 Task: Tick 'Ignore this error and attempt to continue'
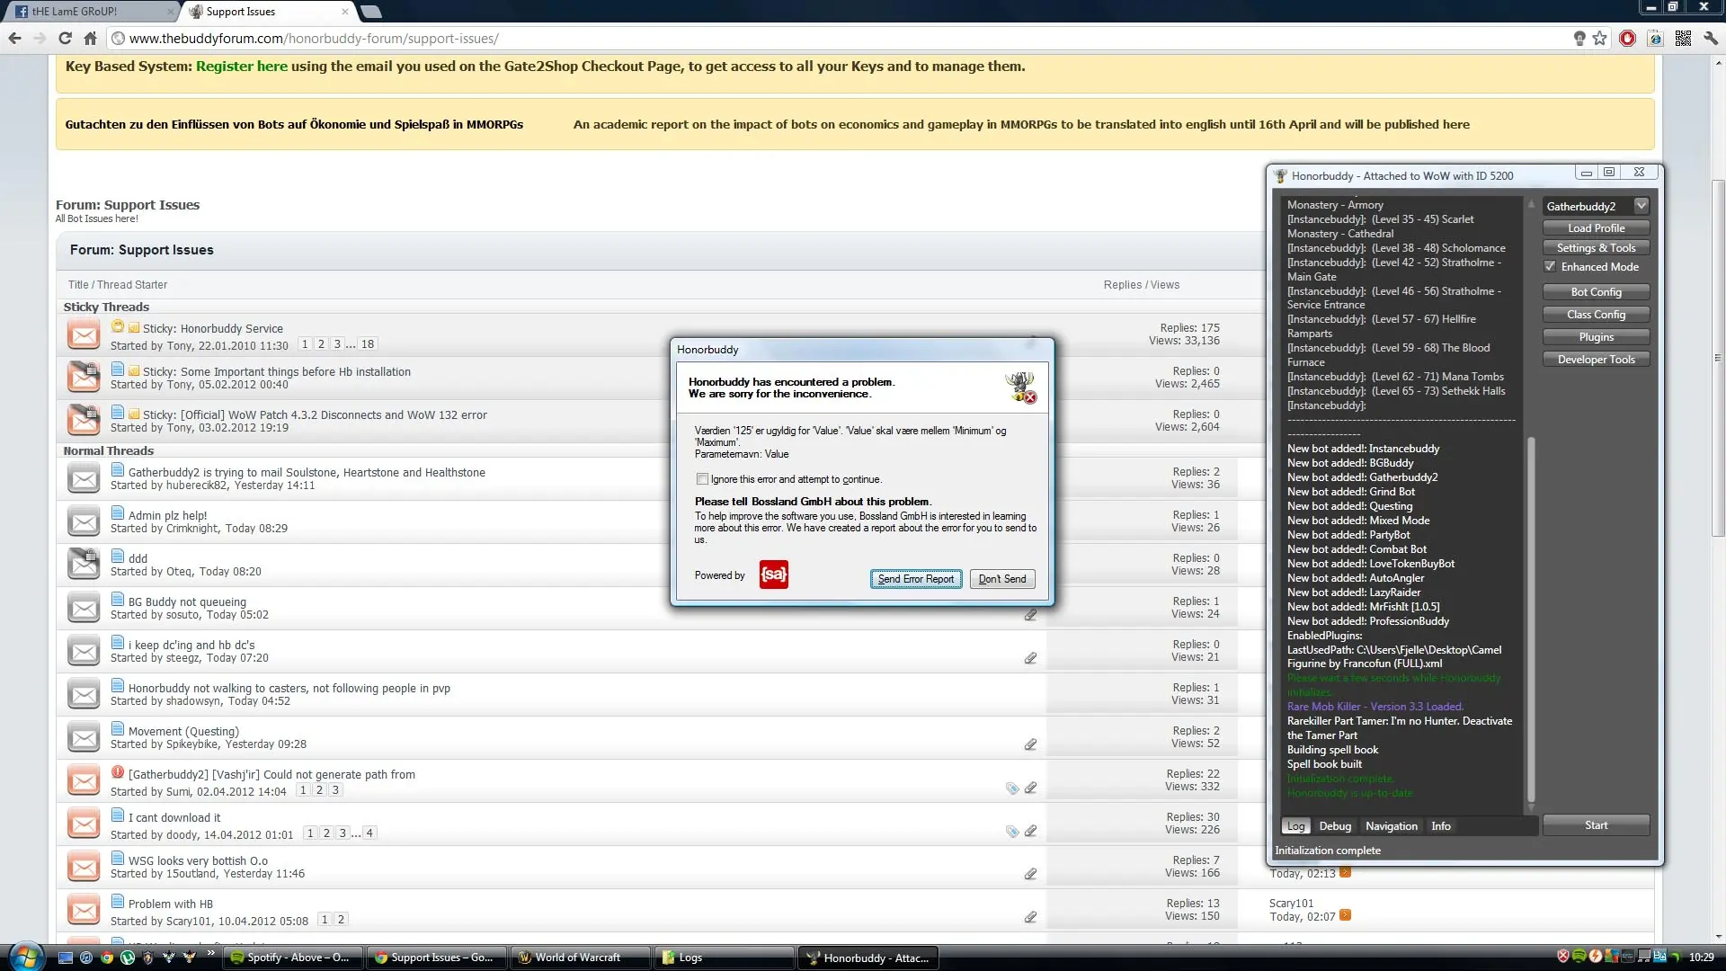[702, 479]
